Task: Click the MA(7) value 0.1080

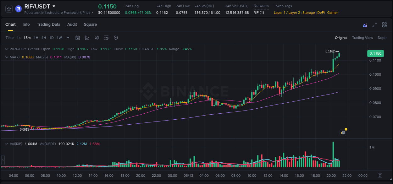Action: click(27, 57)
